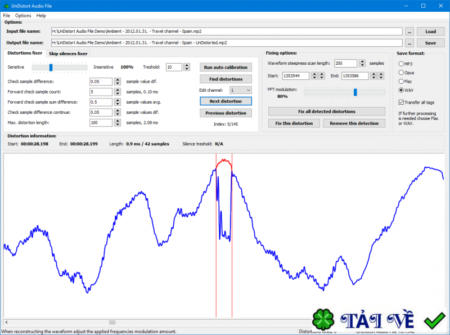Screen dimensions: 450x335
Task: Browse for a different output file
Action: point(409,43)
